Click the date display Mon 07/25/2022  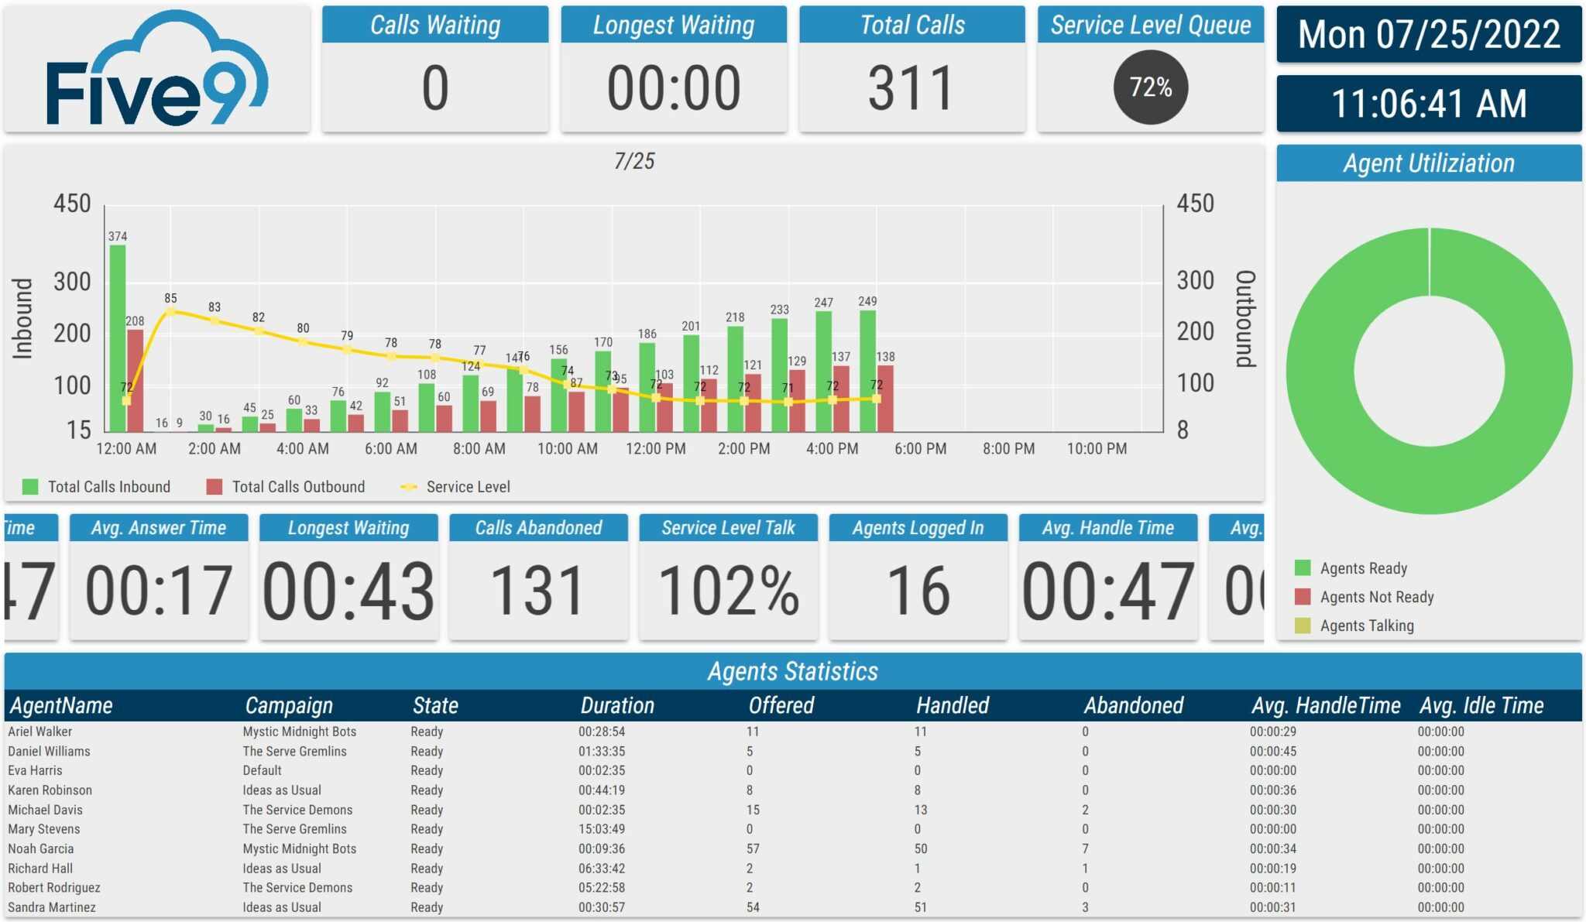point(1428,35)
